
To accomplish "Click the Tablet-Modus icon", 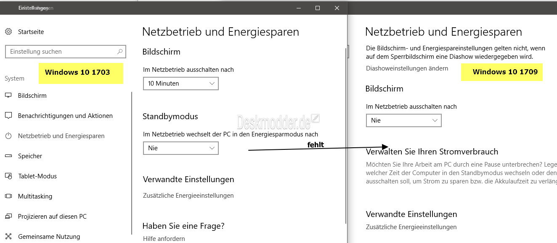I will 8,176.
